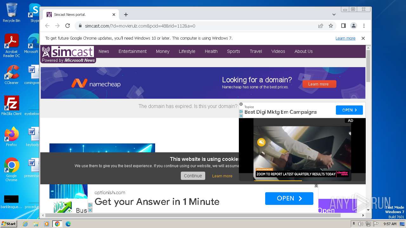Show hidden tray icons arrow
The image size is (406, 228).
[x=354, y=224]
